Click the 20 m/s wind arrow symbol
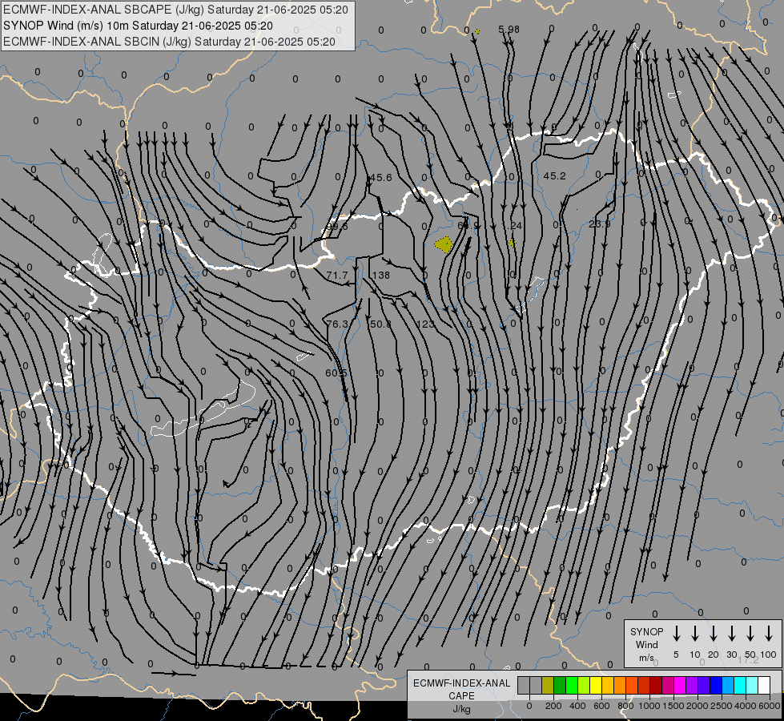Image resolution: width=784 pixels, height=721 pixels. 714,634
